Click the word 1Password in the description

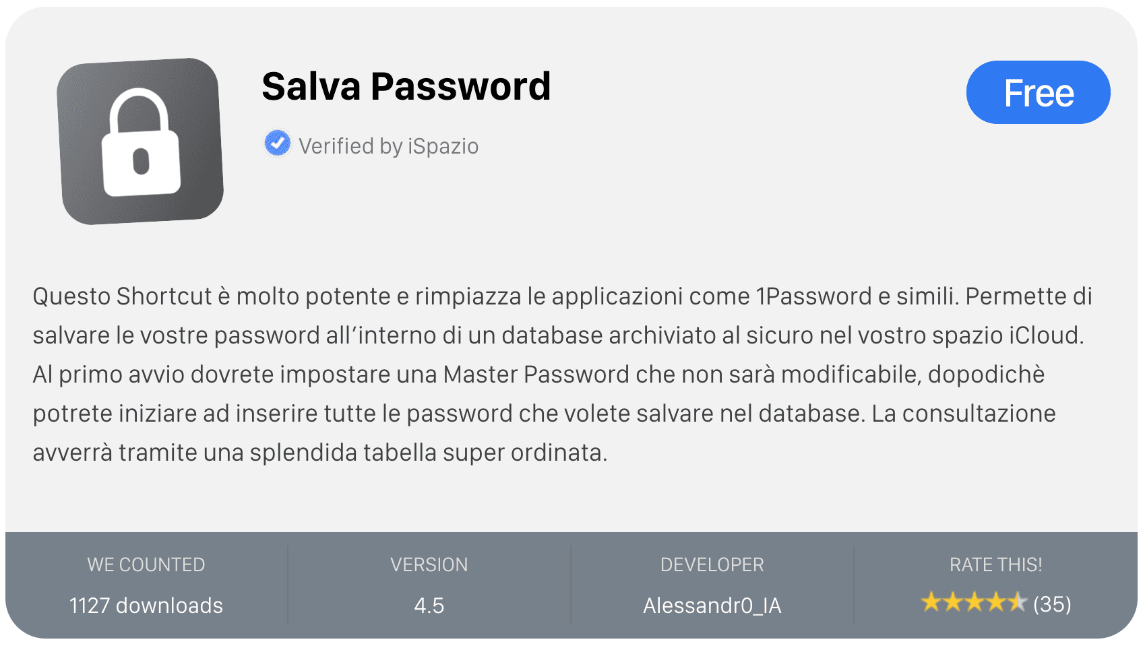(813, 296)
